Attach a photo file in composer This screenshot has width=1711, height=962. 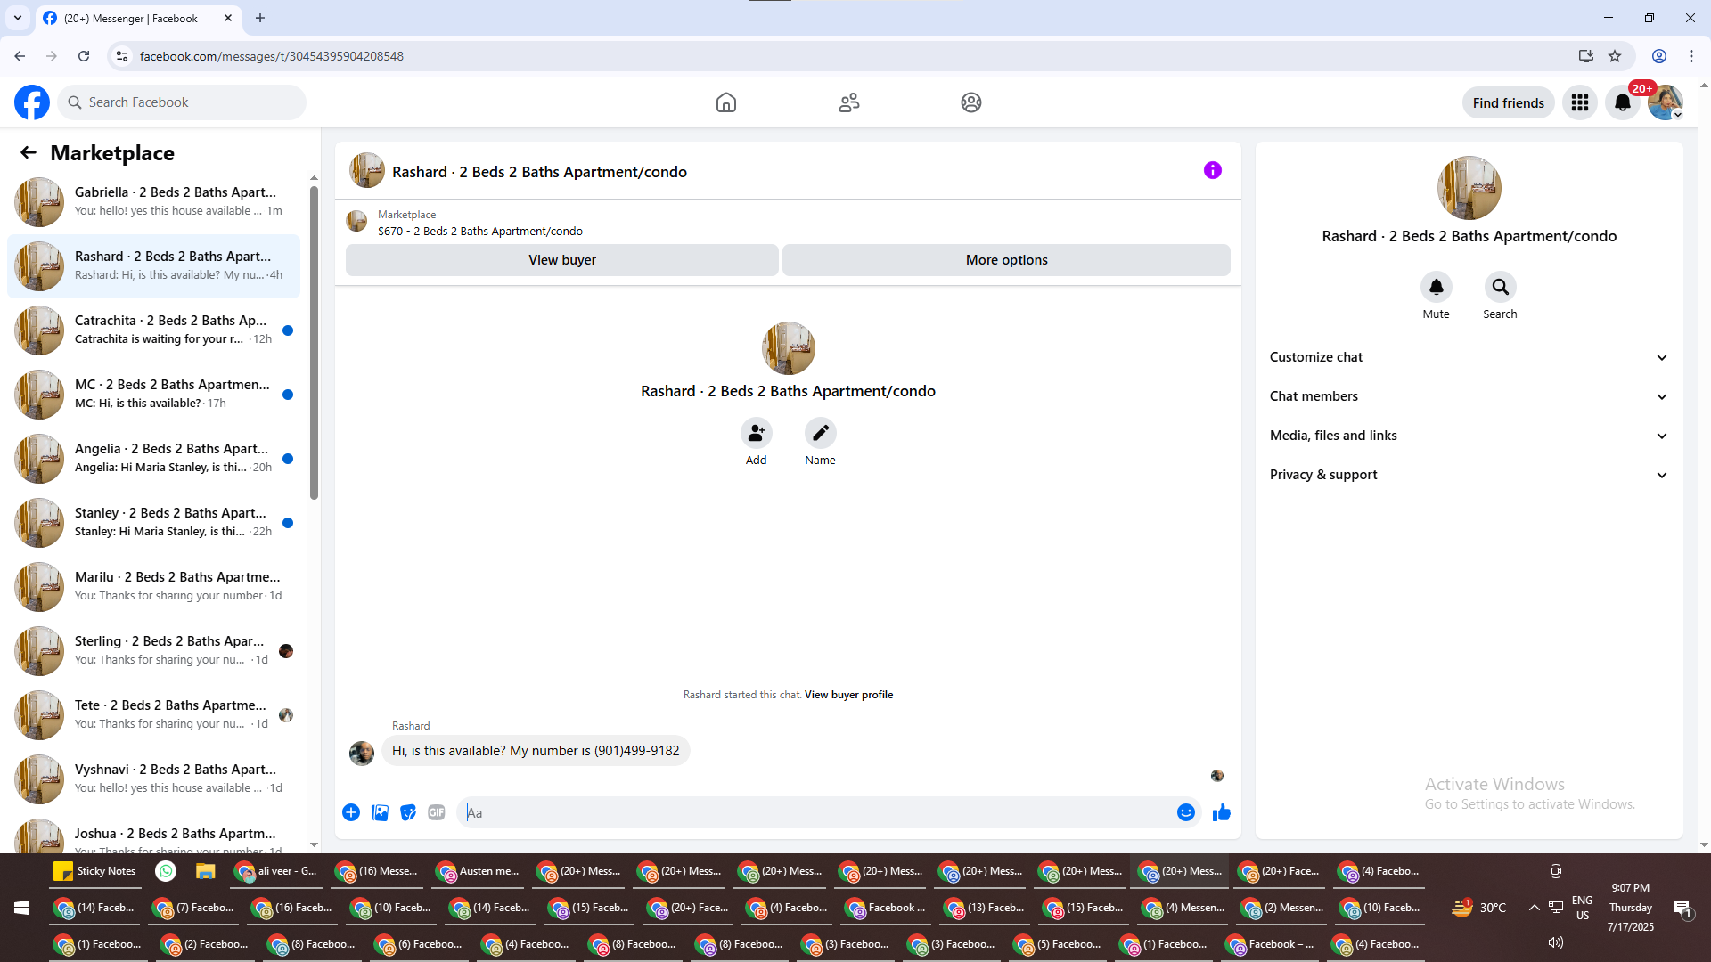pos(380,812)
